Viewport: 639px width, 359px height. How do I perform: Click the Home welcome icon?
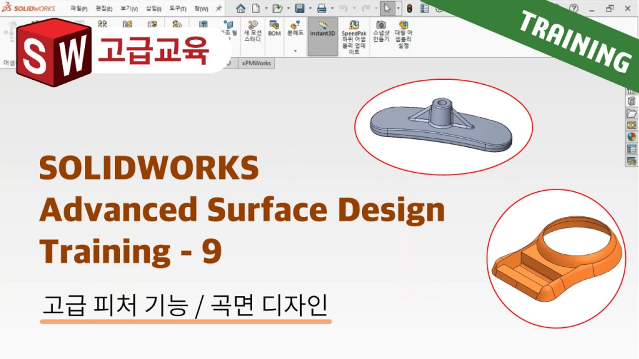click(241, 8)
